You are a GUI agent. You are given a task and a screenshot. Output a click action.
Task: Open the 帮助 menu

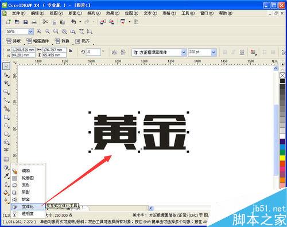(x=226, y=13)
